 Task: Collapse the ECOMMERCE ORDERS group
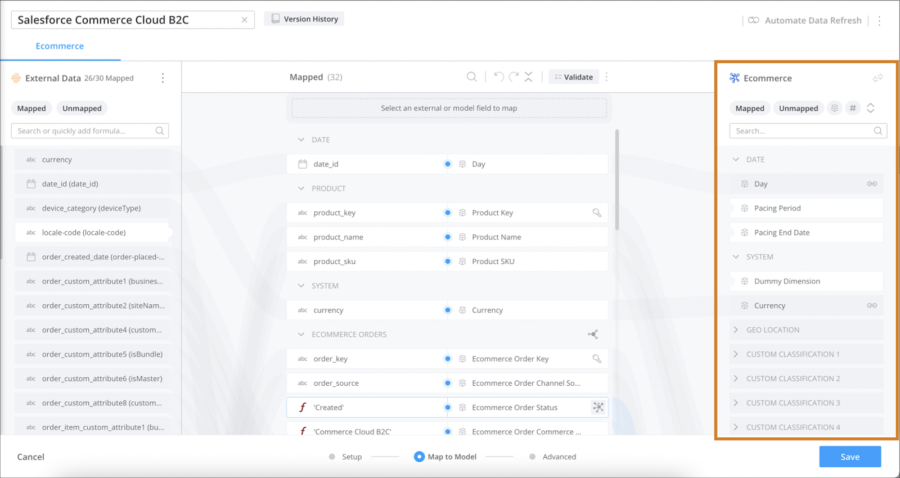point(301,335)
